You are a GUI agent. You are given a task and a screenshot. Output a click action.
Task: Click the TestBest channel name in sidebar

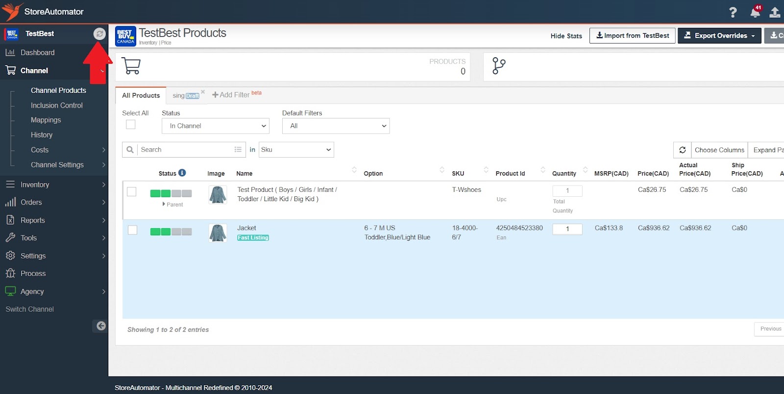(40, 34)
